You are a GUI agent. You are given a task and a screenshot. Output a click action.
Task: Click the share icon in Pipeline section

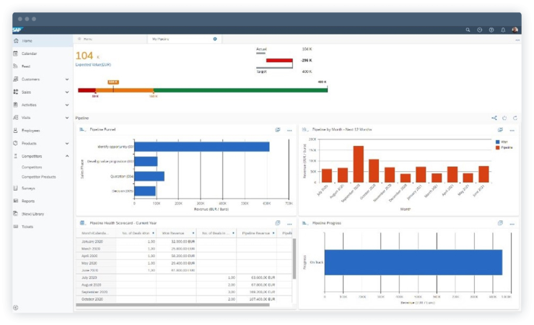(x=494, y=117)
